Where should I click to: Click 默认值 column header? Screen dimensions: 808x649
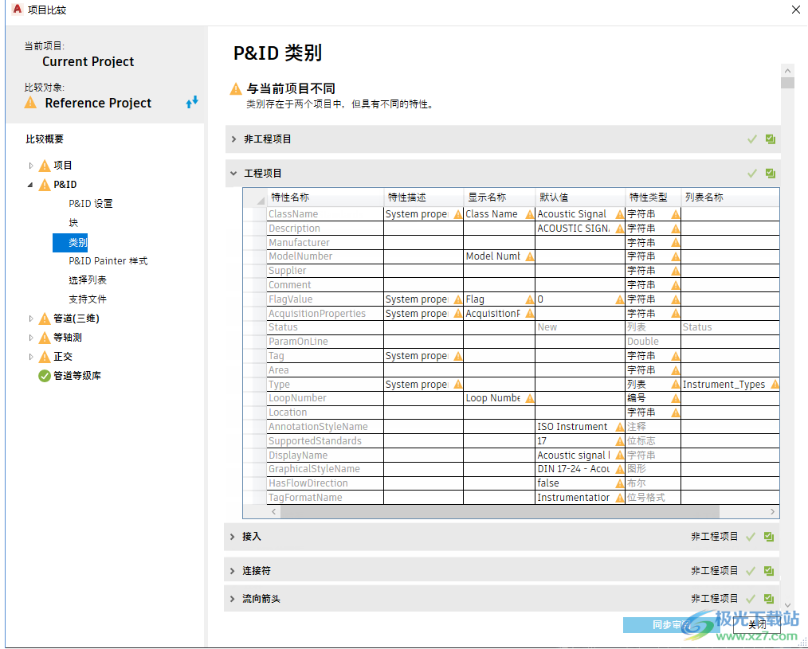tap(580, 197)
